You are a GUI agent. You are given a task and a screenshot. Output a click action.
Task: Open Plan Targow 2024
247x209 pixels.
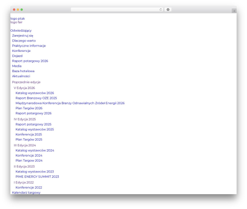(29, 161)
